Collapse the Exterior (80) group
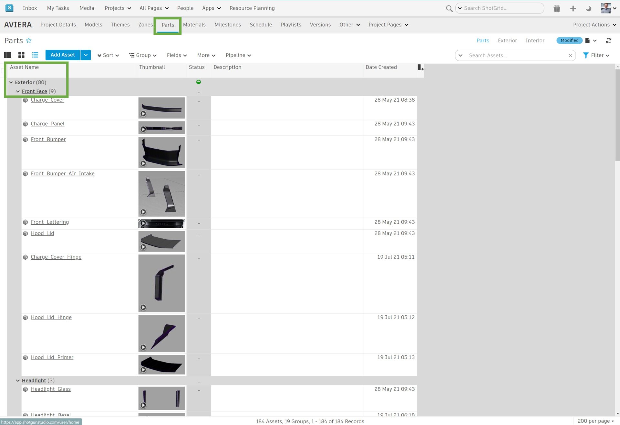Screen dimensions: 620x425 coord(11,82)
